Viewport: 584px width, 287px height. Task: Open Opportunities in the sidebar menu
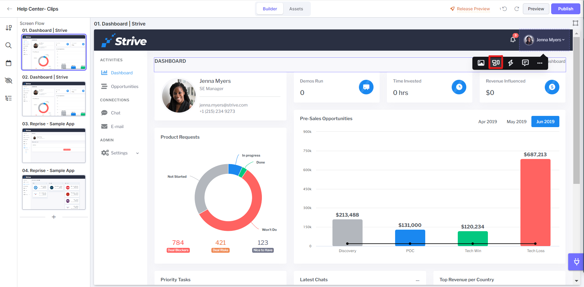tap(125, 86)
